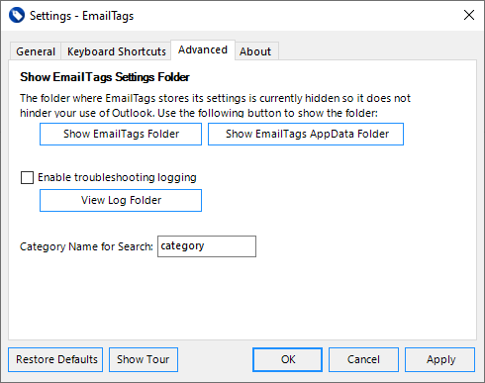Click the 'Settings - EmailTags' title bar text

(x=81, y=16)
